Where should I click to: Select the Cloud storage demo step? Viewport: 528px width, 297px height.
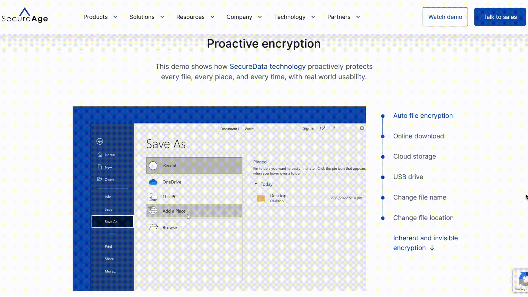pyautogui.click(x=414, y=156)
